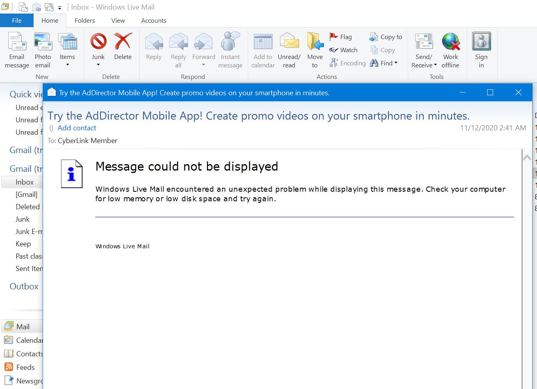The width and height of the screenshot is (537, 389).
Task: Create a new Email message
Action: pos(17,51)
